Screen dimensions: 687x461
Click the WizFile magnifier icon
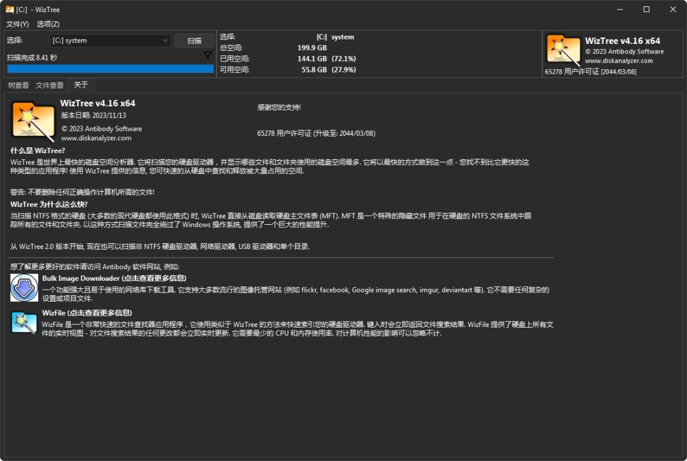[x=24, y=323]
